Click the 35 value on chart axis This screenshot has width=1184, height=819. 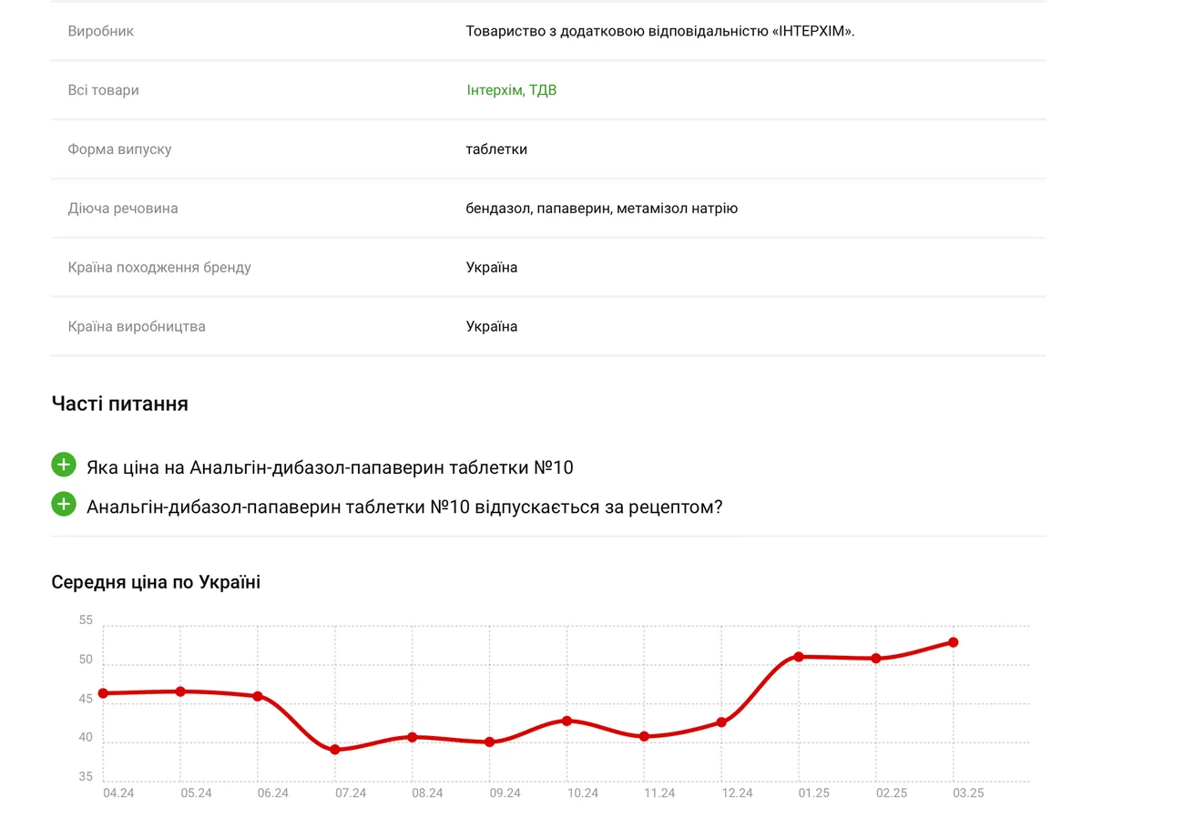(x=86, y=777)
